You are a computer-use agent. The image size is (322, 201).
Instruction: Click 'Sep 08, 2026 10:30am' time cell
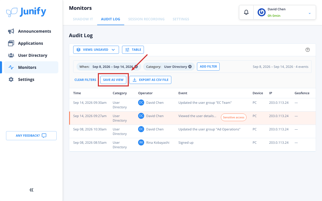click(x=90, y=129)
